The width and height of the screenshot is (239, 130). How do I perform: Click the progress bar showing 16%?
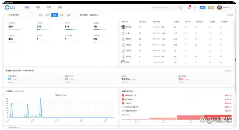click(x=157, y=39)
